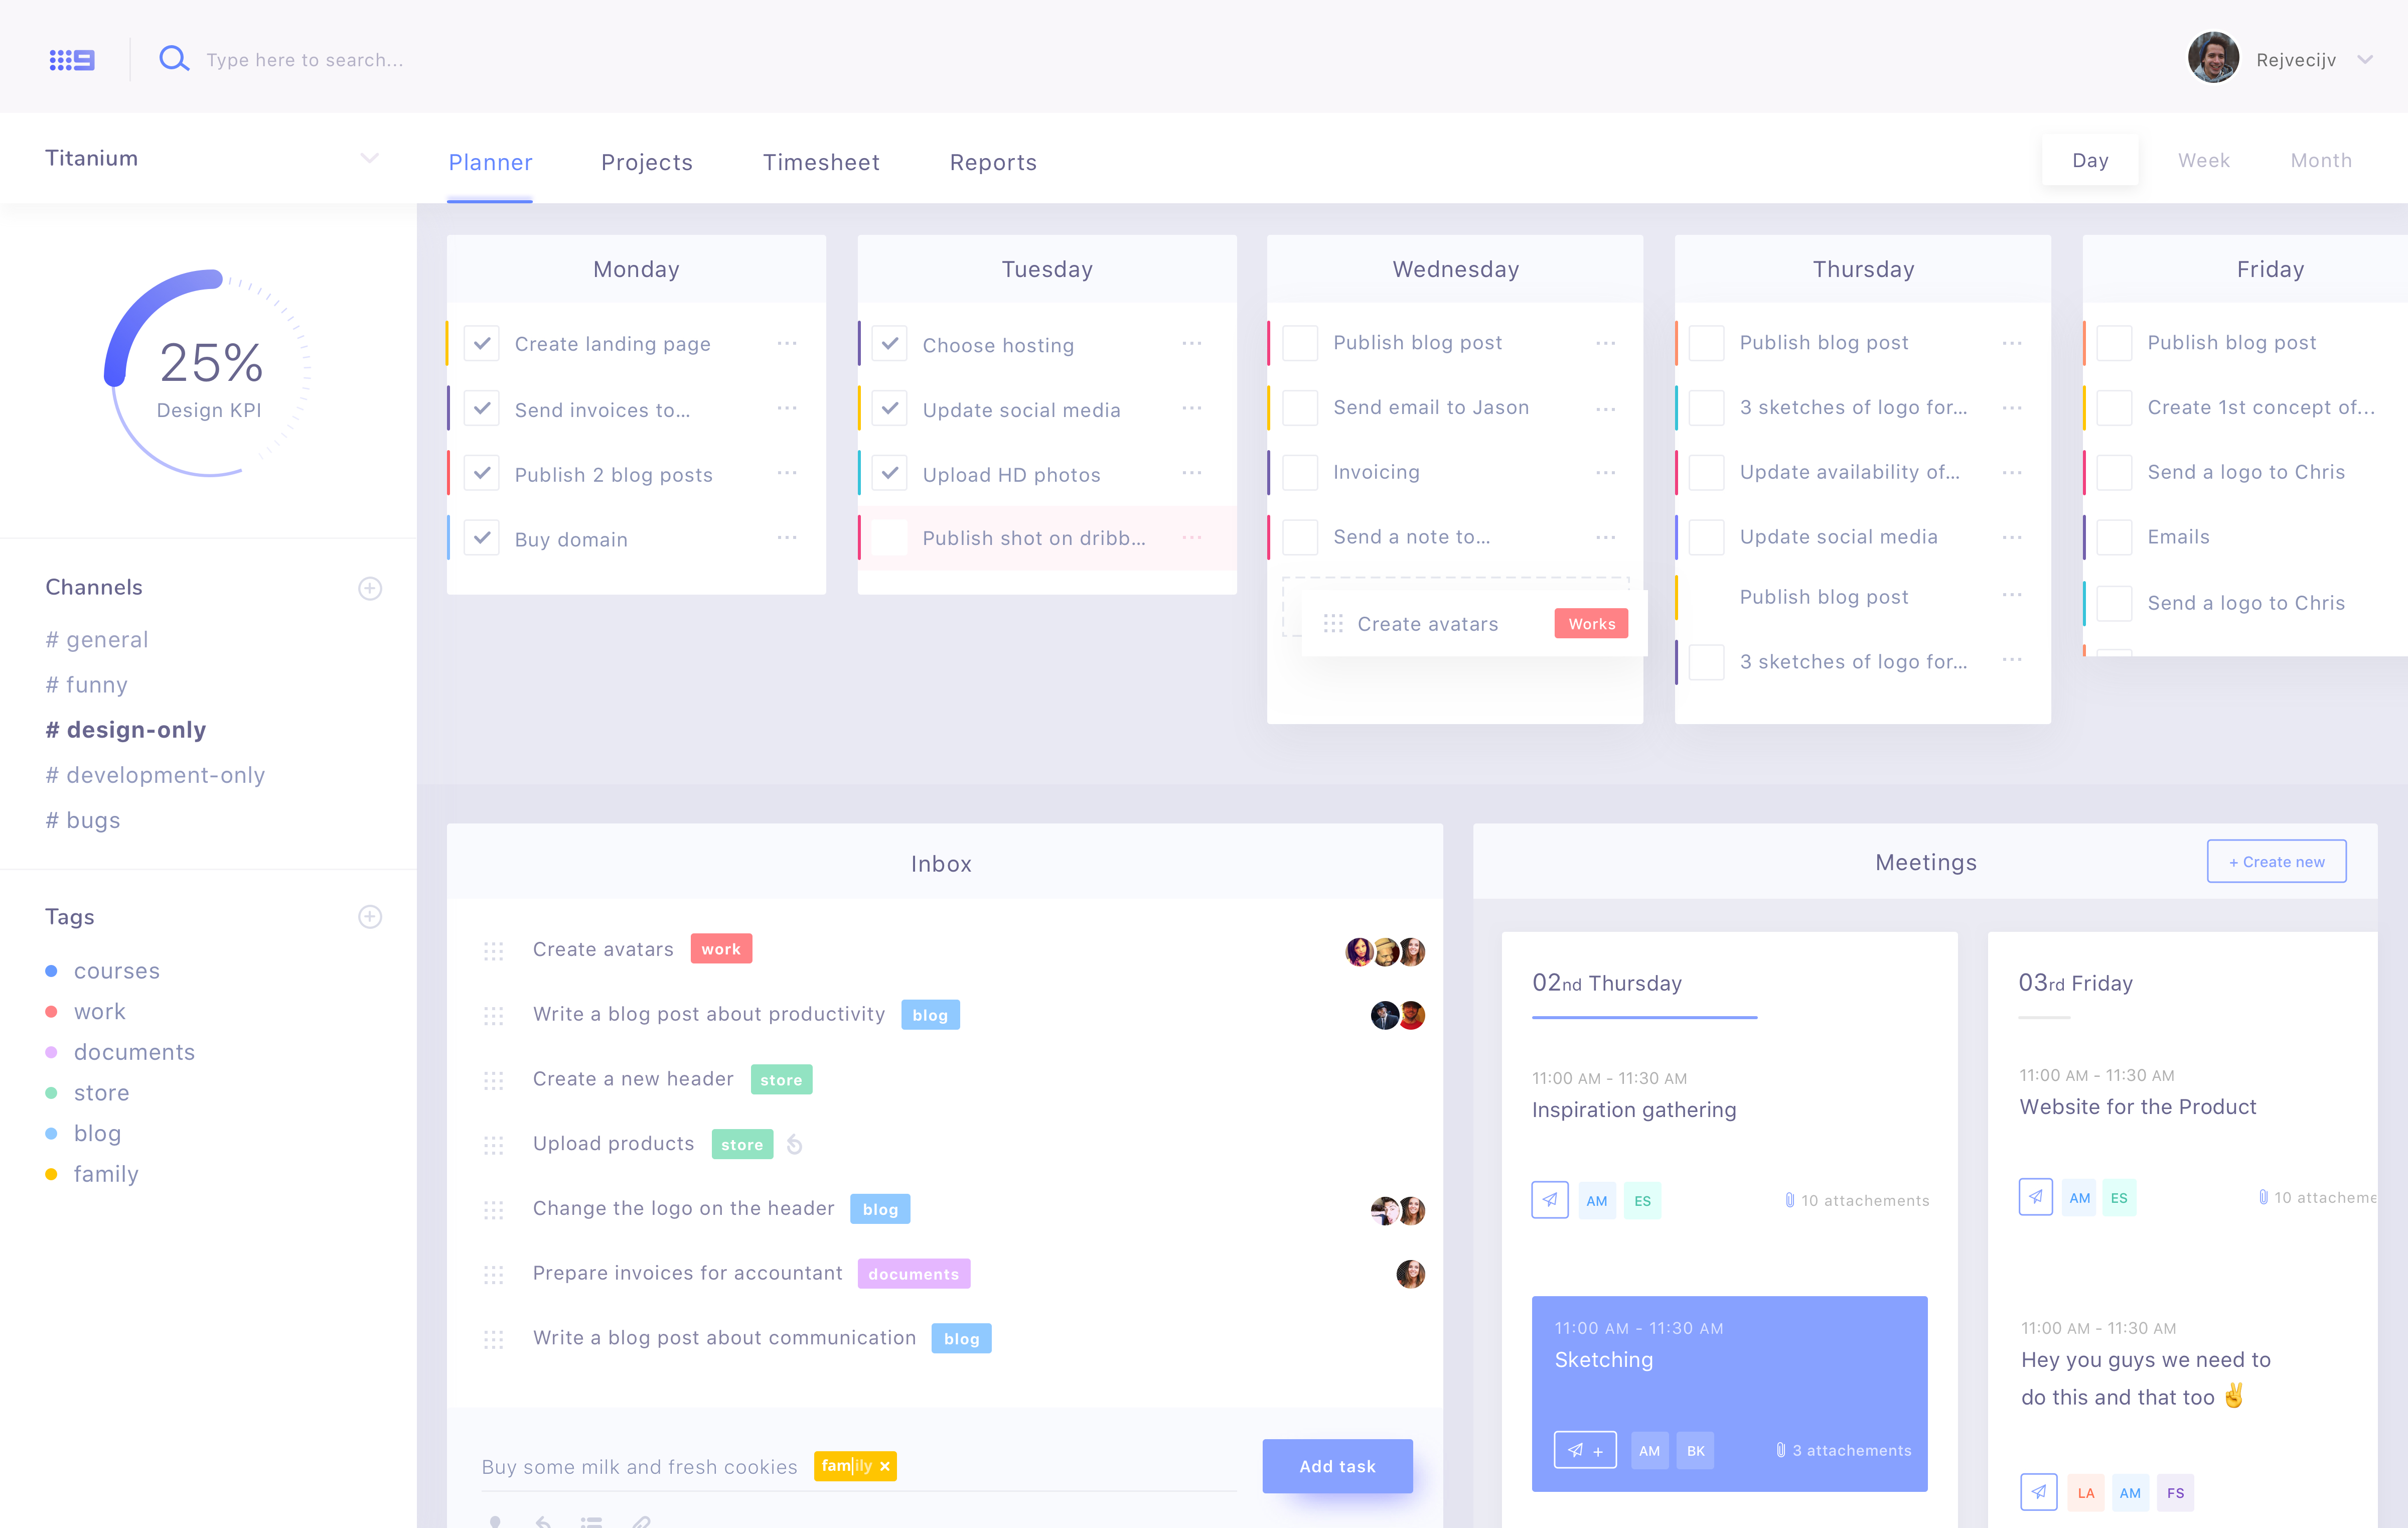Click the ellipsis icon on Create landing page
Viewport: 2408px width, 1528px height.
[x=788, y=342]
